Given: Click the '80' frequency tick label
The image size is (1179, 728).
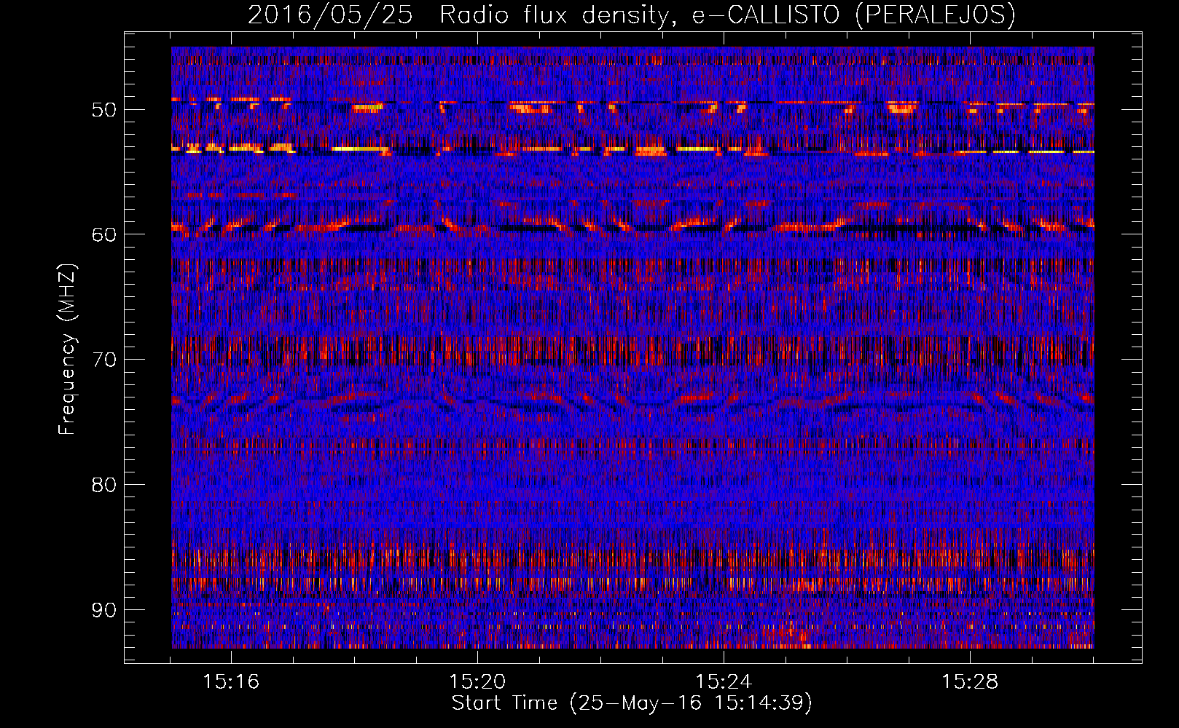Looking at the screenshot, I should (103, 485).
